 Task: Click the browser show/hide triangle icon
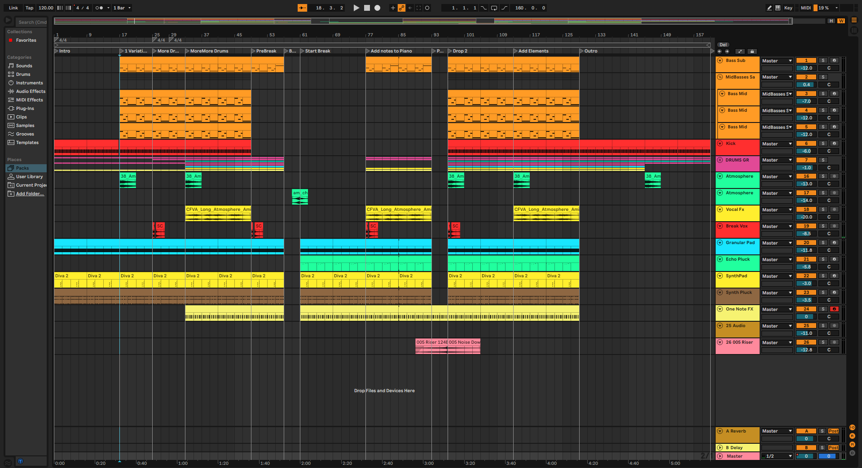click(8, 20)
